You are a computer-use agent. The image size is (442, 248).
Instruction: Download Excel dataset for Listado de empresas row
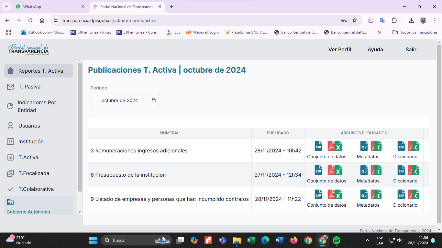pyautogui.click(x=338, y=195)
